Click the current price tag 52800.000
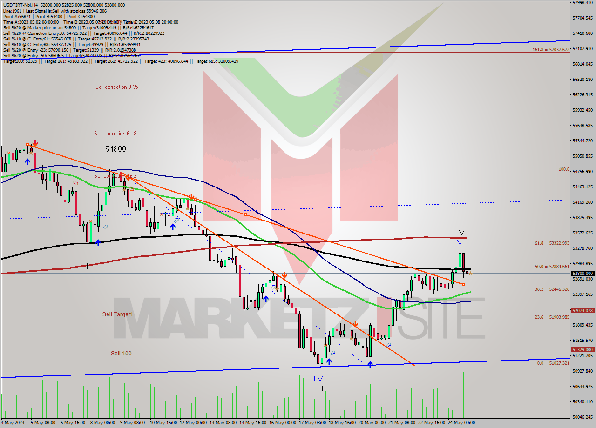 point(582,274)
